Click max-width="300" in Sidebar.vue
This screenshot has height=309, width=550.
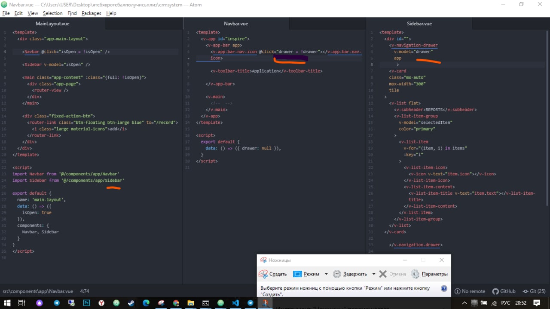(407, 84)
